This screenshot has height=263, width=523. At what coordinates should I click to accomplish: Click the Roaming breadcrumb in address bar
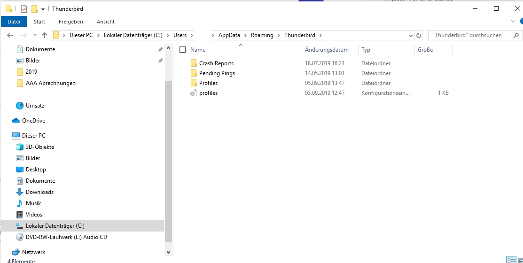262,35
